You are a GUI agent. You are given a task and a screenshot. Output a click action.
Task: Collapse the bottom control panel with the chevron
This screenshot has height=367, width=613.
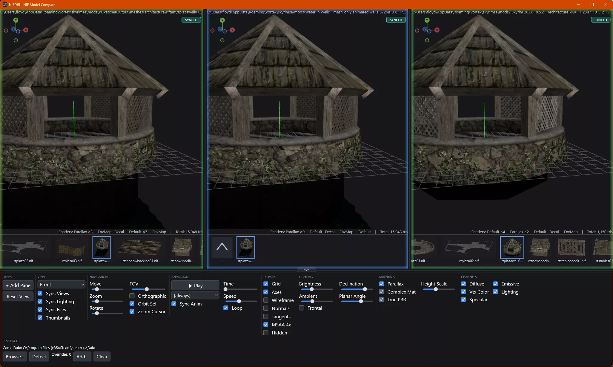(x=306, y=270)
